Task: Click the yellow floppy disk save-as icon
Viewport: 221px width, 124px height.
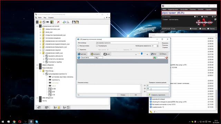Action: coord(77,22)
